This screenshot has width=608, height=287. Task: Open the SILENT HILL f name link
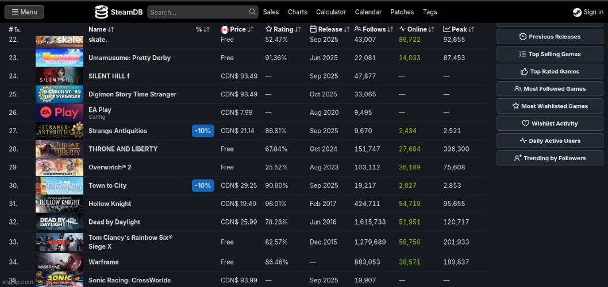pos(109,76)
